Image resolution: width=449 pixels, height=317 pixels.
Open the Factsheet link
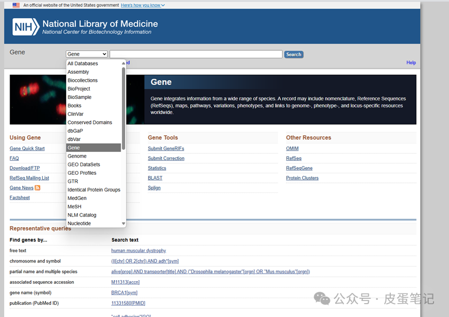click(x=19, y=198)
